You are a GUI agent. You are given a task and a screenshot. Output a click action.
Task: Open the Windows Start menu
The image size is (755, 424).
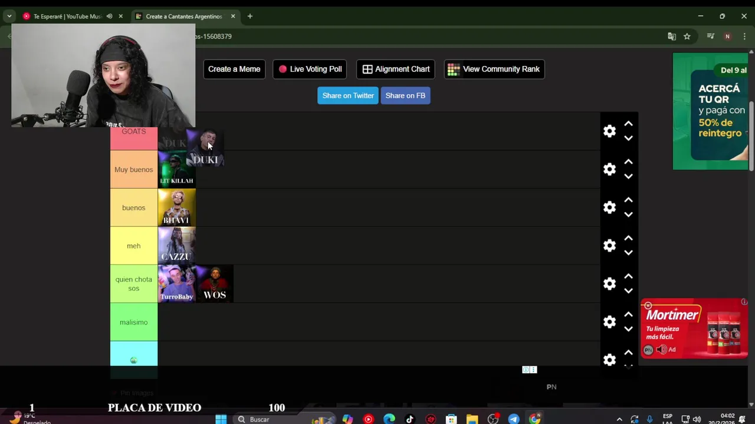(221, 419)
